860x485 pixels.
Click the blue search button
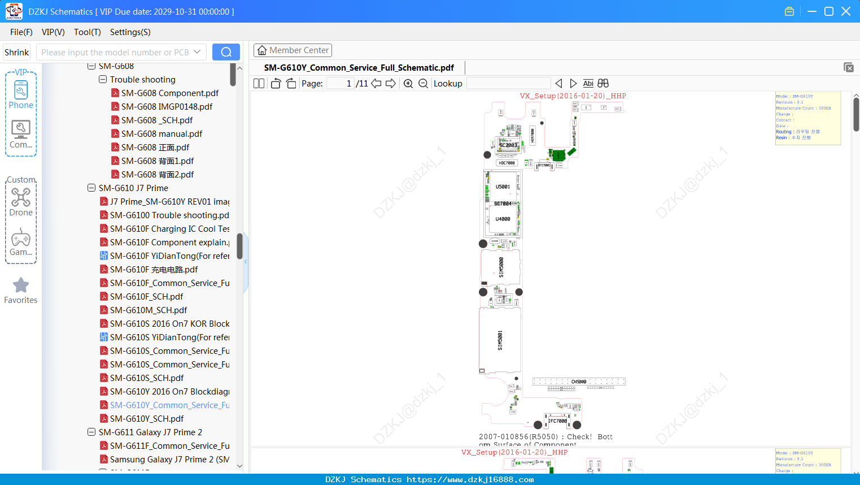coord(226,52)
